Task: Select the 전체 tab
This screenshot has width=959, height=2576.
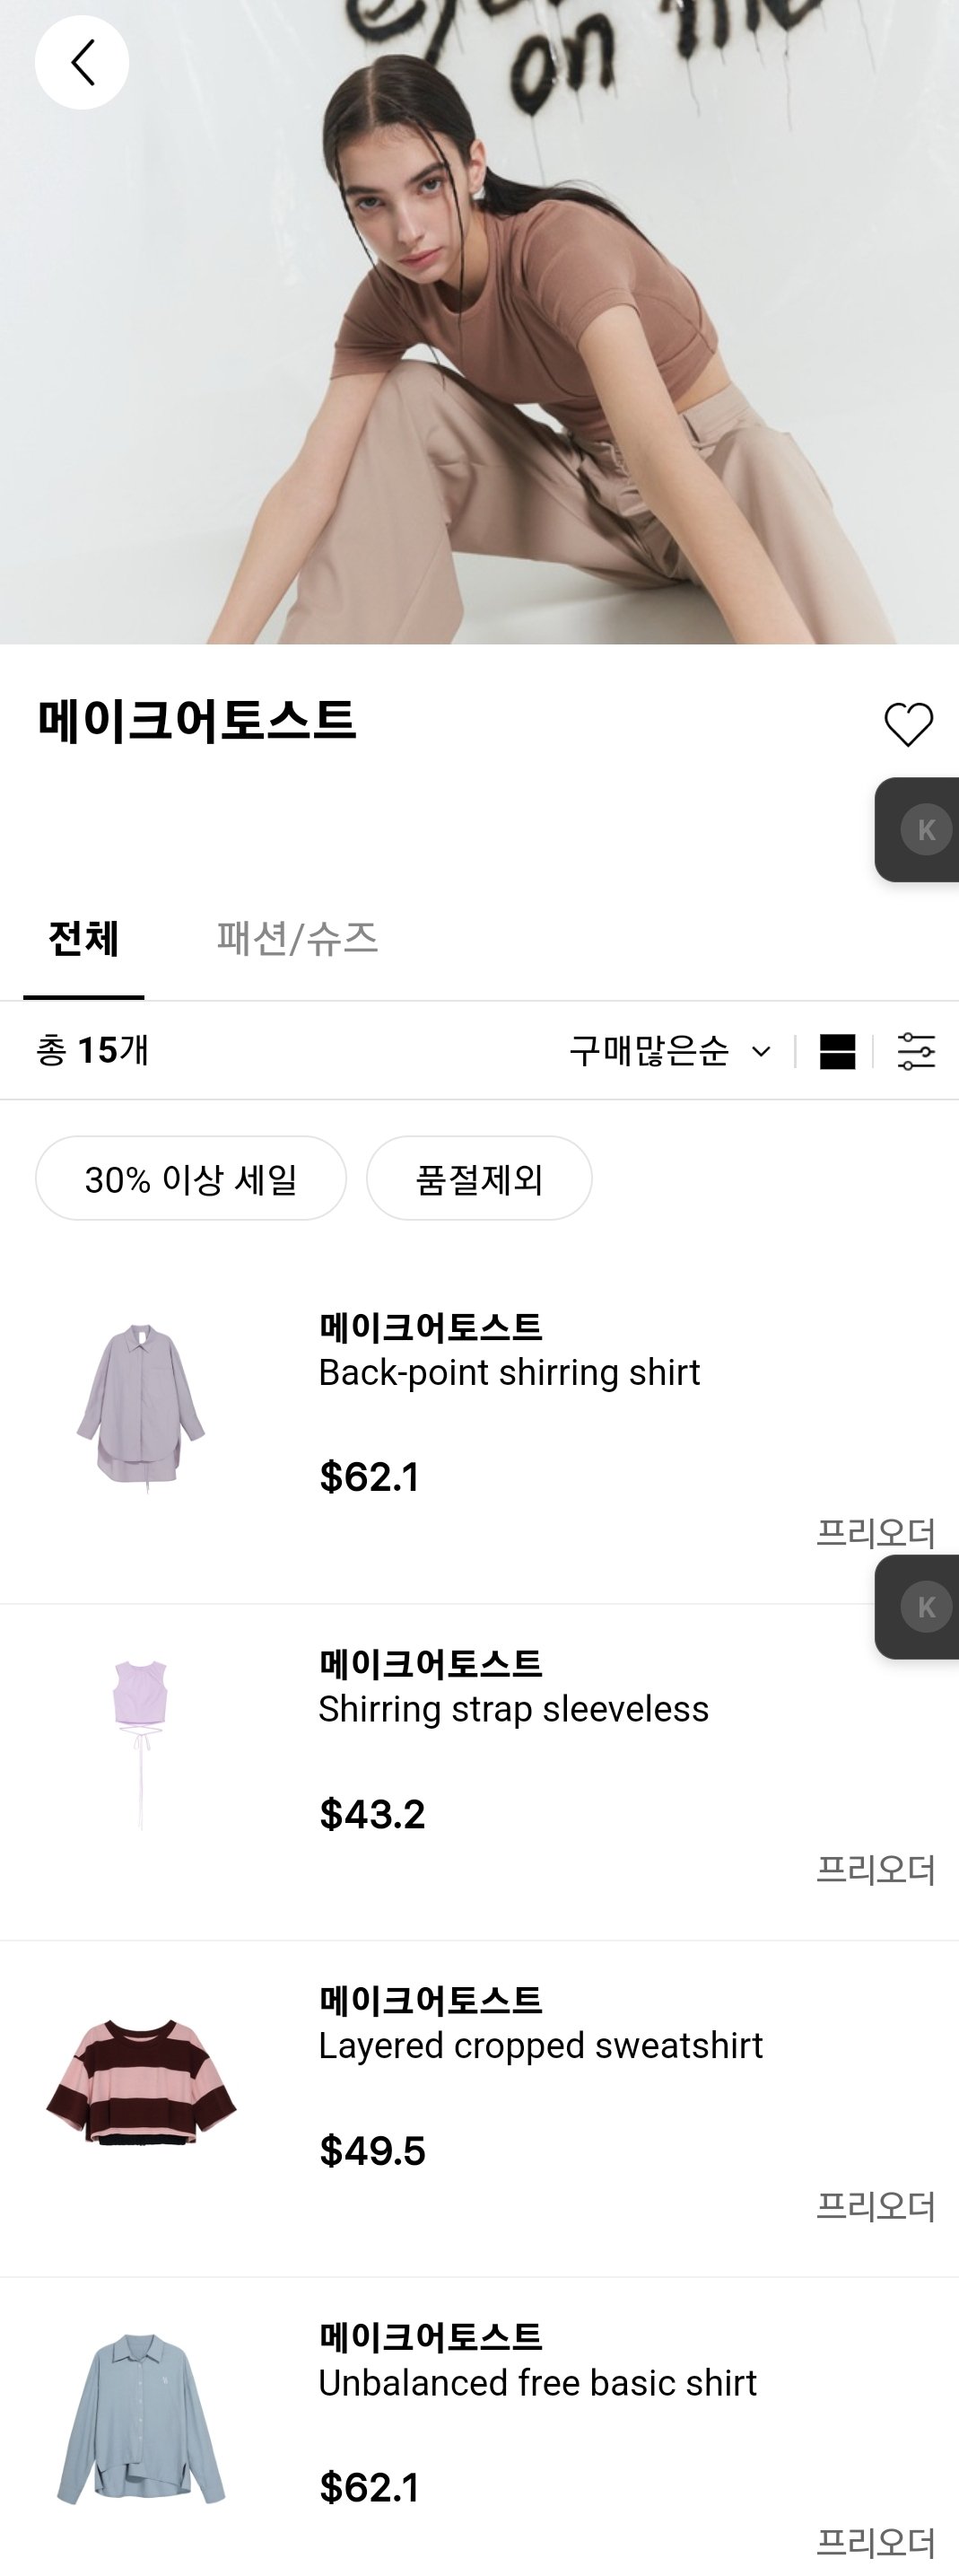Action: tap(84, 939)
